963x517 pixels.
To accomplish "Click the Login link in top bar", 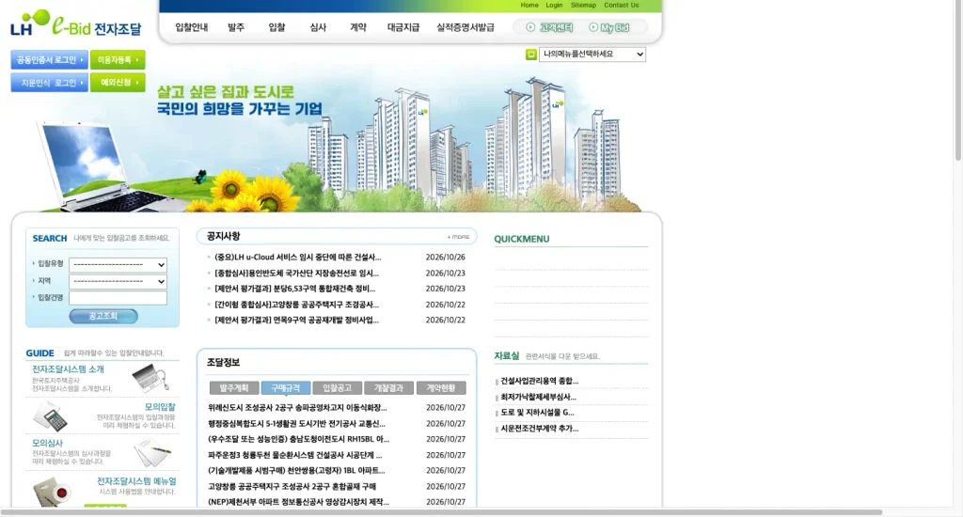I will [x=554, y=5].
